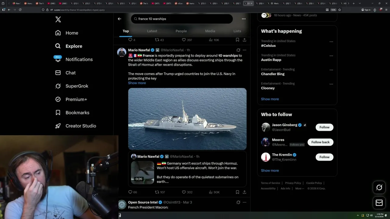390x219 pixels.
Task: Click the search field 'france 10 warships'
Action: point(182,19)
